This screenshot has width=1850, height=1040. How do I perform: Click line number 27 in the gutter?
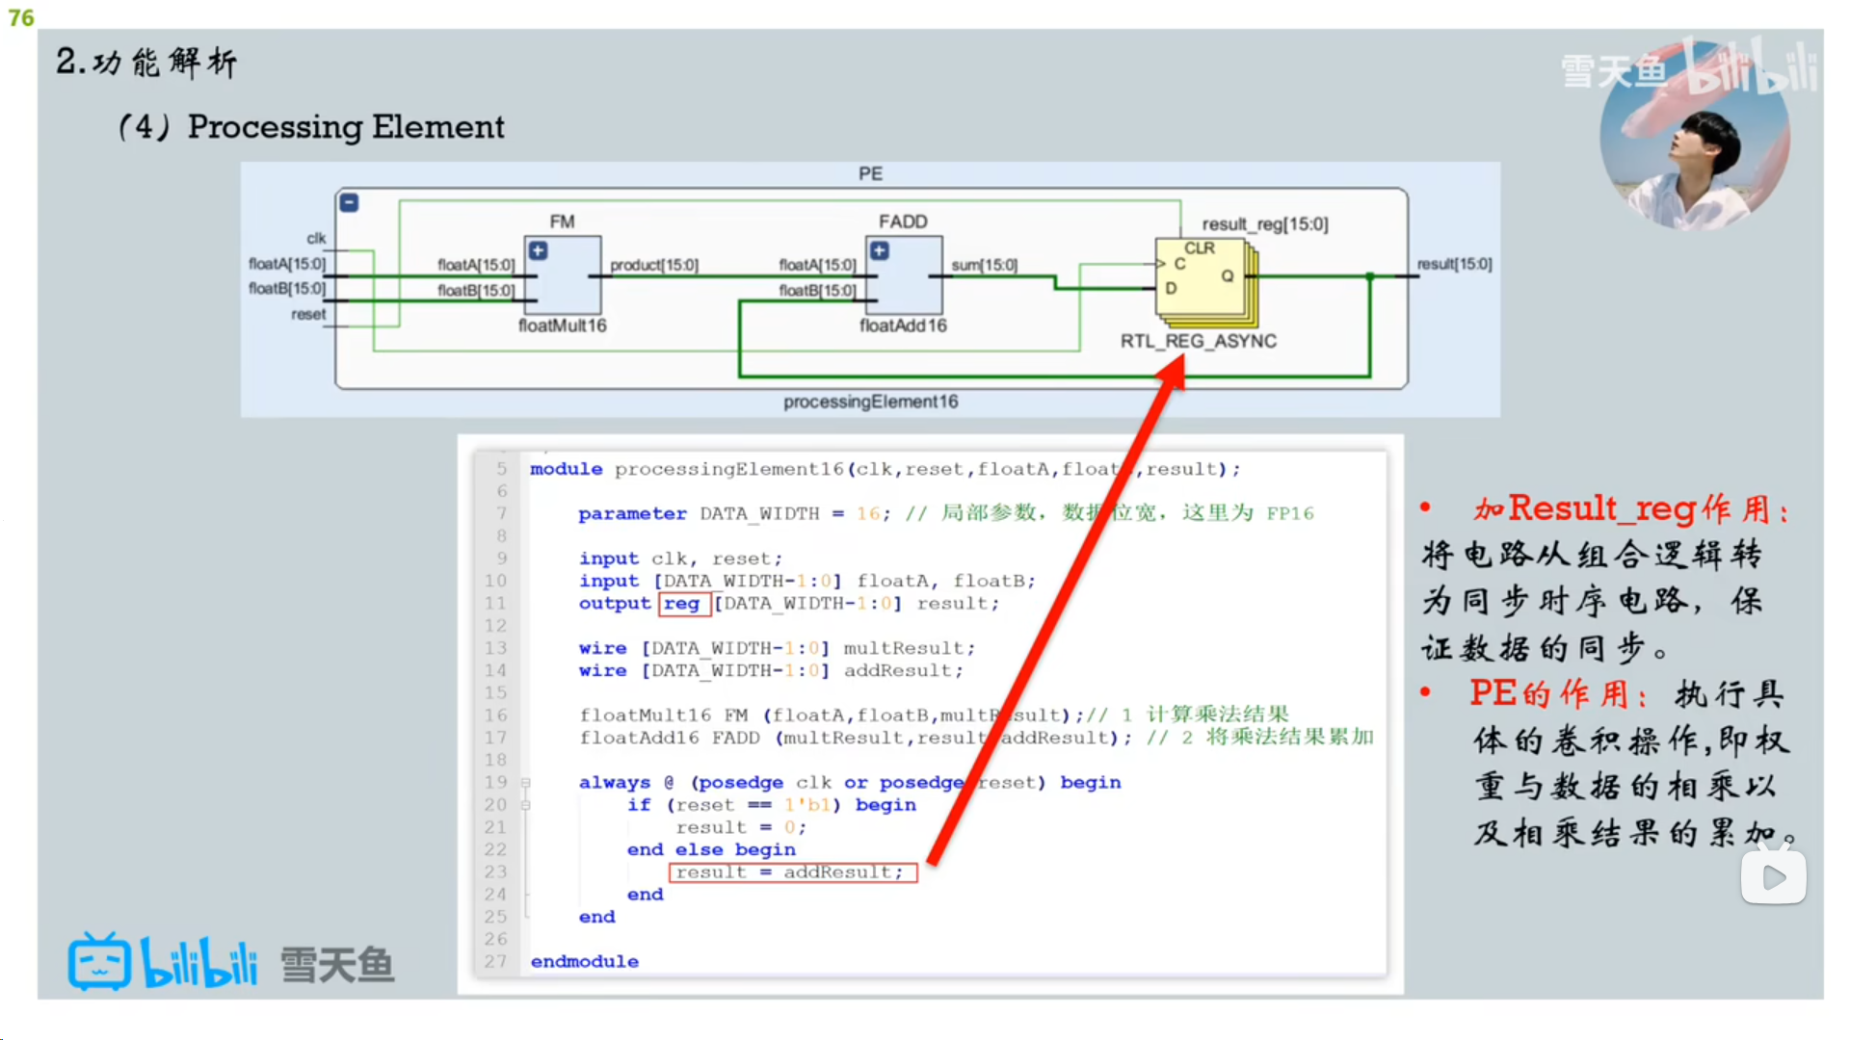(x=495, y=961)
